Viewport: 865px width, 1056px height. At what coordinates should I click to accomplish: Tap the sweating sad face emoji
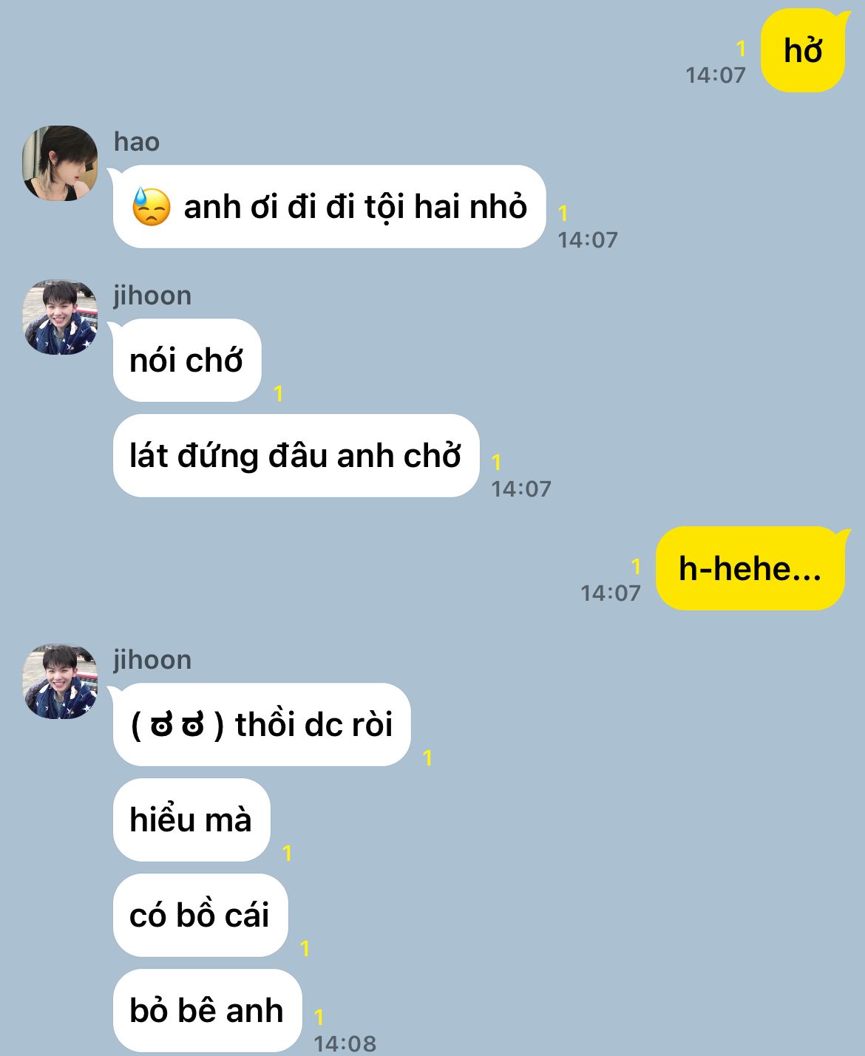(x=151, y=206)
